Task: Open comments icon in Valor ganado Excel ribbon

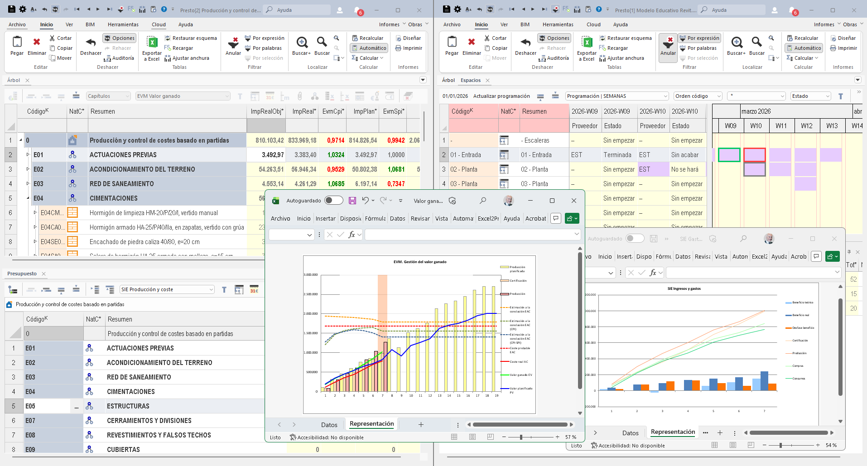Action: [x=556, y=218]
